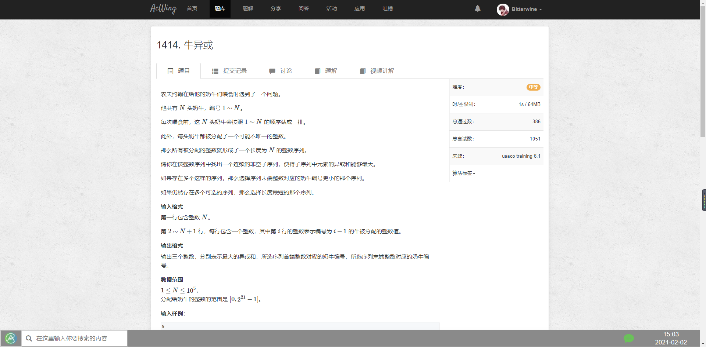Go to 首页 in navigation bar
Viewport: 706px width, 347px height.
pyautogui.click(x=192, y=8)
